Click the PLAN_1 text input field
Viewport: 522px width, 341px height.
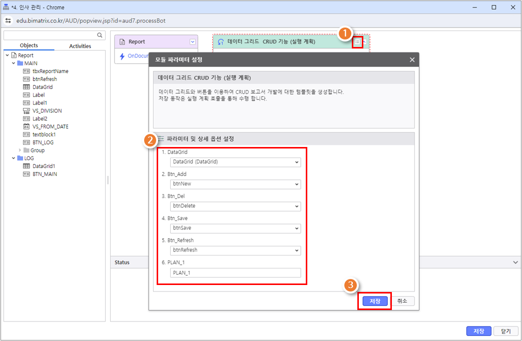[x=236, y=272]
